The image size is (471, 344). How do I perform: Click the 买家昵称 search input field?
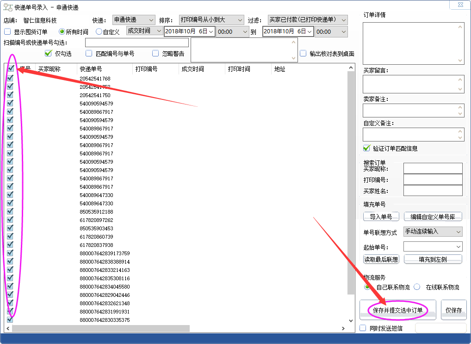click(433, 168)
